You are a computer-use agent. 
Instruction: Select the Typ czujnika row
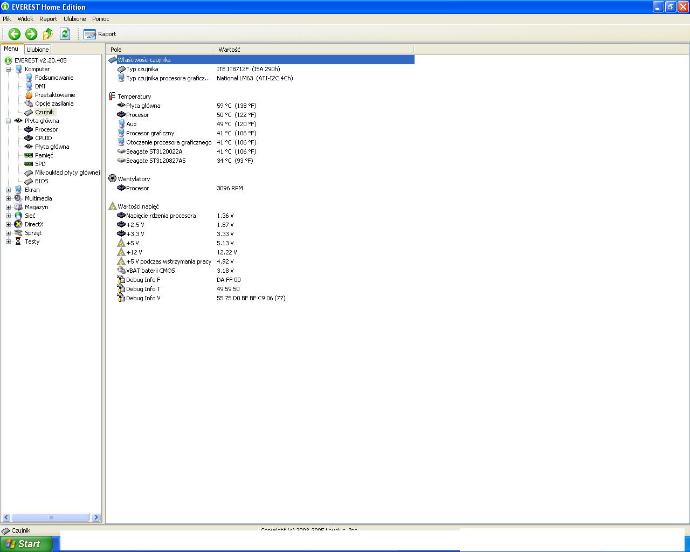point(261,69)
